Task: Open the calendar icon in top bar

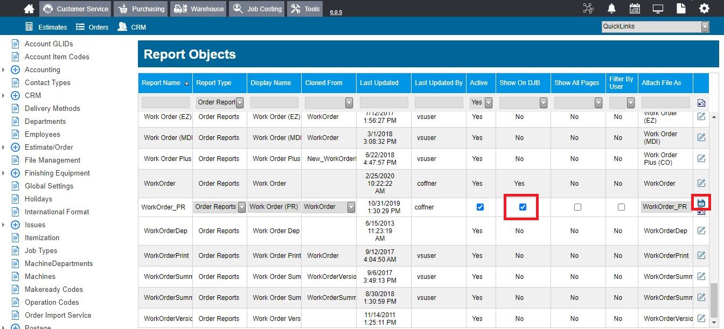Action: (635, 9)
